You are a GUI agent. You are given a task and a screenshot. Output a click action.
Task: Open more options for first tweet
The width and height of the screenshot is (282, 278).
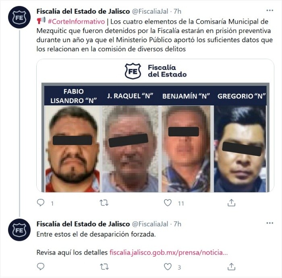[270, 10]
